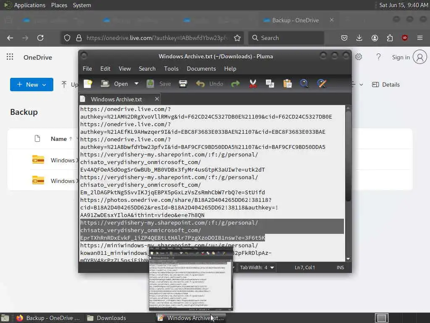This screenshot has height=323, width=430.
Task: Open the Firefox hamburger menu
Action: coord(420,38)
